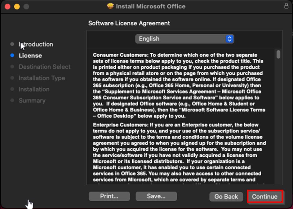Click the Enterprise Customers paragraph heading
Screen dimensions: 293x209
click(x=121, y=125)
